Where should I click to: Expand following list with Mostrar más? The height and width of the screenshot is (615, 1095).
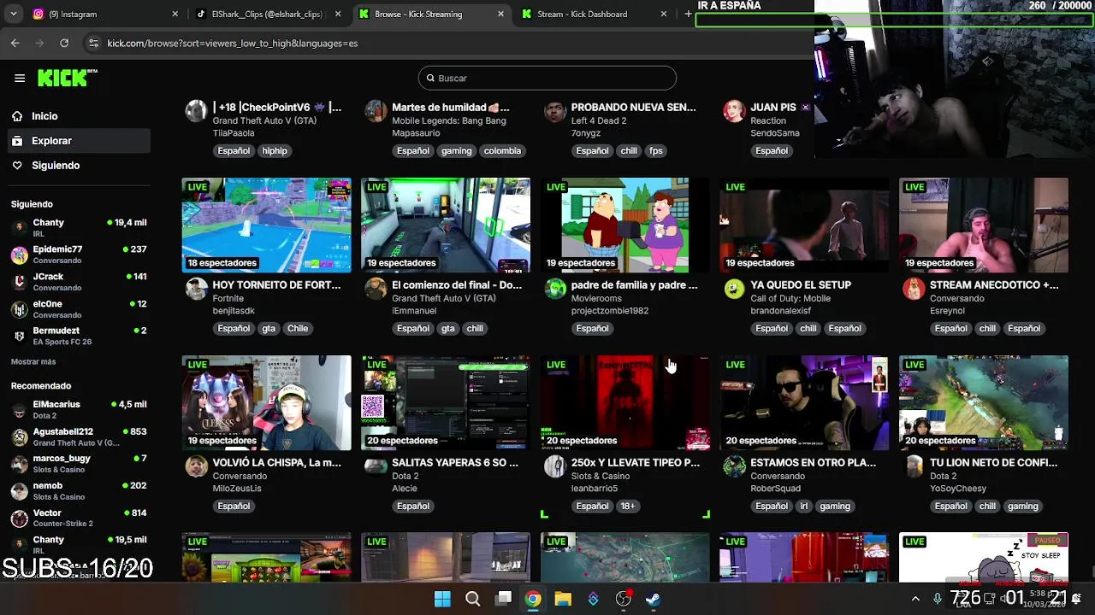(33, 361)
